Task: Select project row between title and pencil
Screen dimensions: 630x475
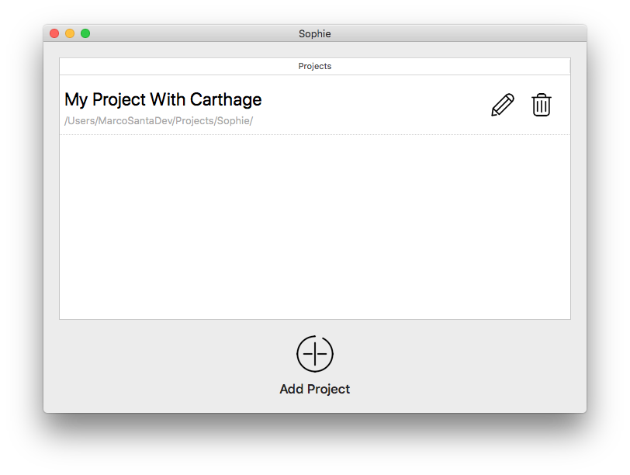Action: [376, 105]
